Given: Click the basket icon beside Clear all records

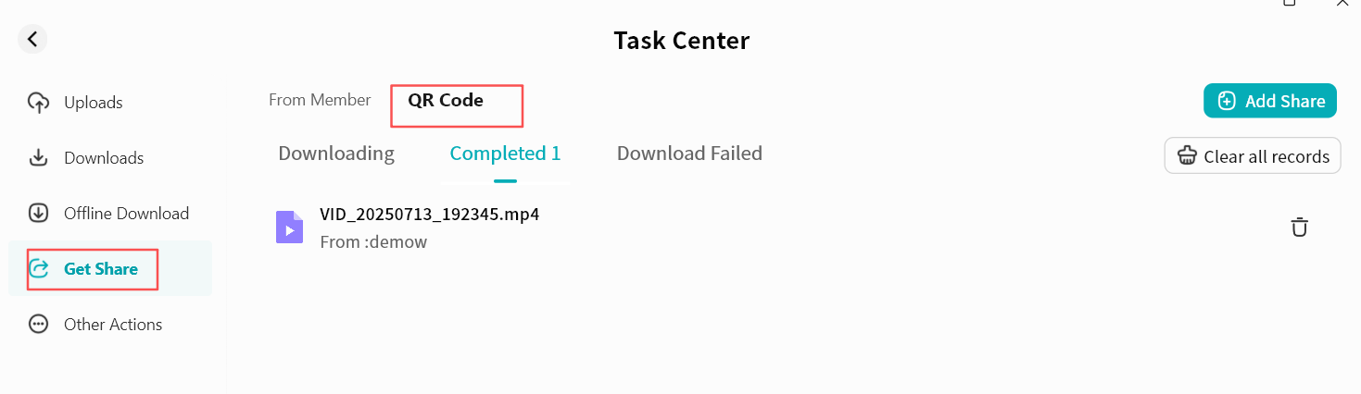Looking at the screenshot, I should click(x=1187, y=156).
